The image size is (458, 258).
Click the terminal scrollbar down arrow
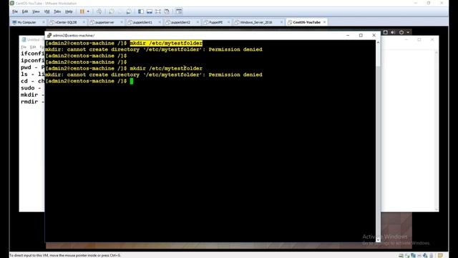[x=378, y=239]
